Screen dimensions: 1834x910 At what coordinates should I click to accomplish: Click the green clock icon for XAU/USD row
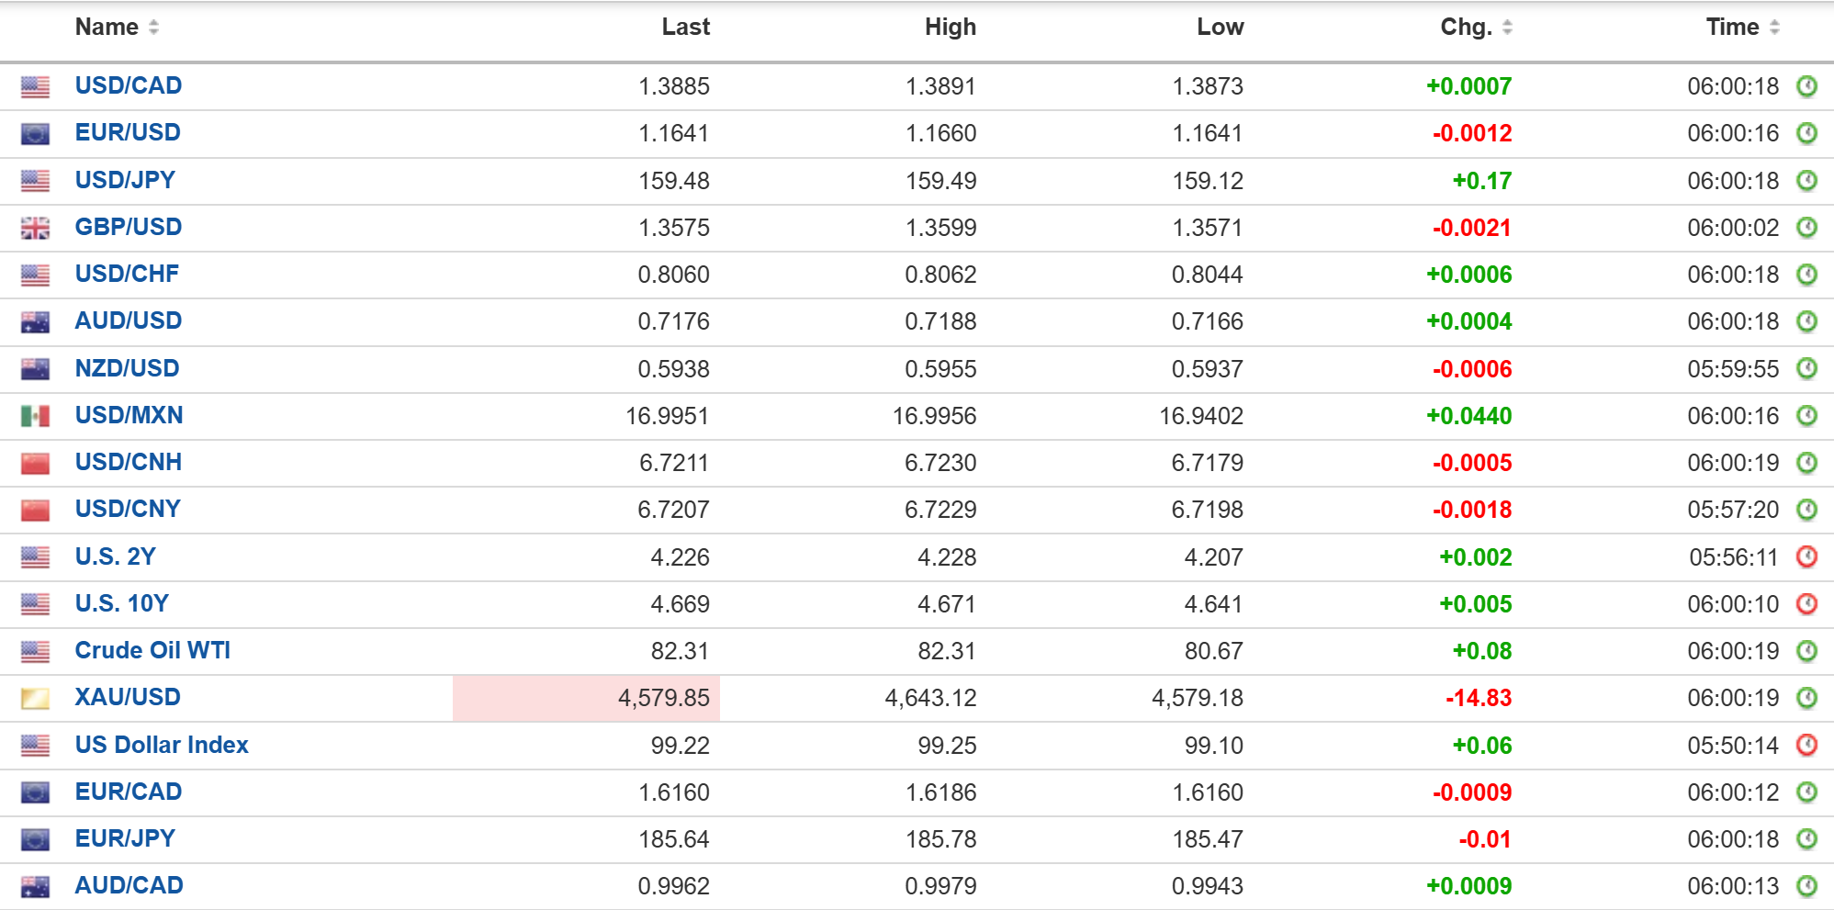pos(1806,698)
